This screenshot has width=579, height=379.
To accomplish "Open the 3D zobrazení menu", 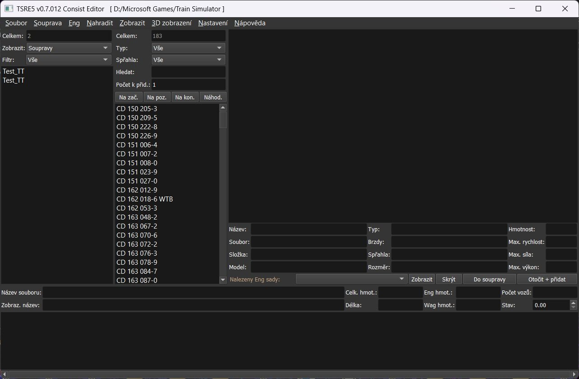I will click(171, 23).
